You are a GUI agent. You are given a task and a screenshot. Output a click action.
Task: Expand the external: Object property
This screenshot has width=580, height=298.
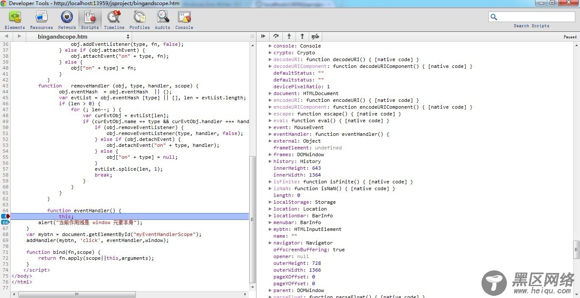[270, 141]
